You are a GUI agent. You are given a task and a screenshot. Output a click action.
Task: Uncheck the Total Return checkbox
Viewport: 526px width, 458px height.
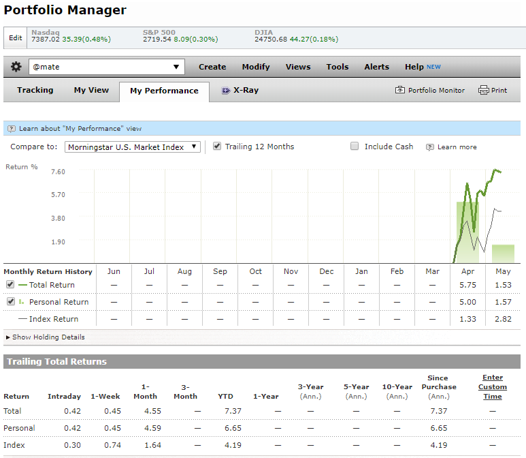pyautogui.click(x=10, y=285)
